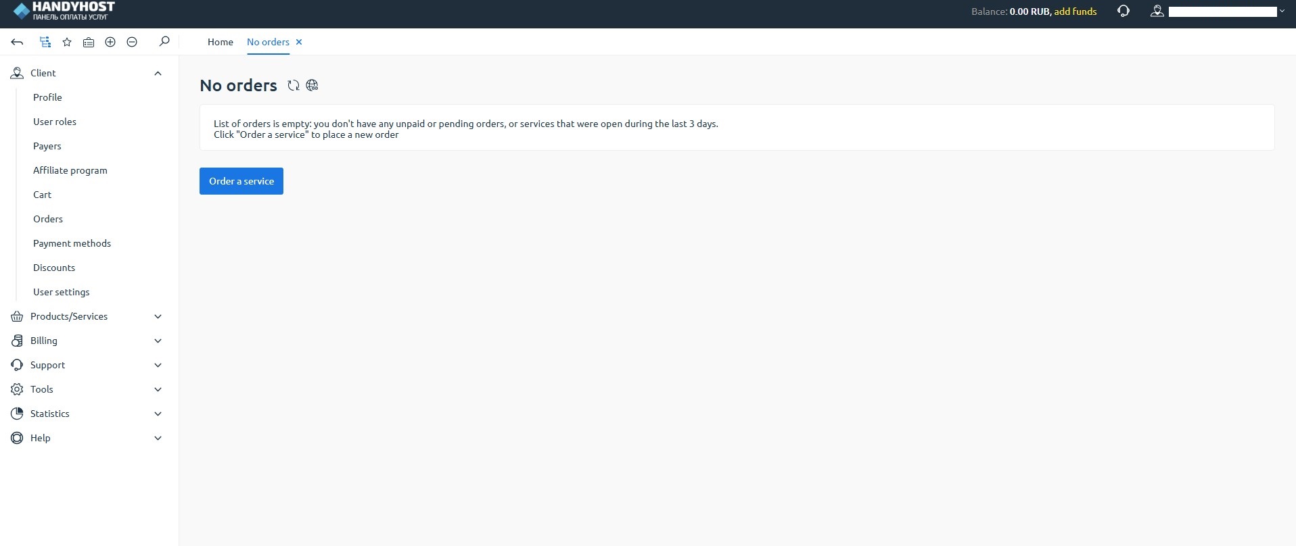Open support via the headset icon in the header
Screen dimensions: 1296x546
tap(1124, 11)
